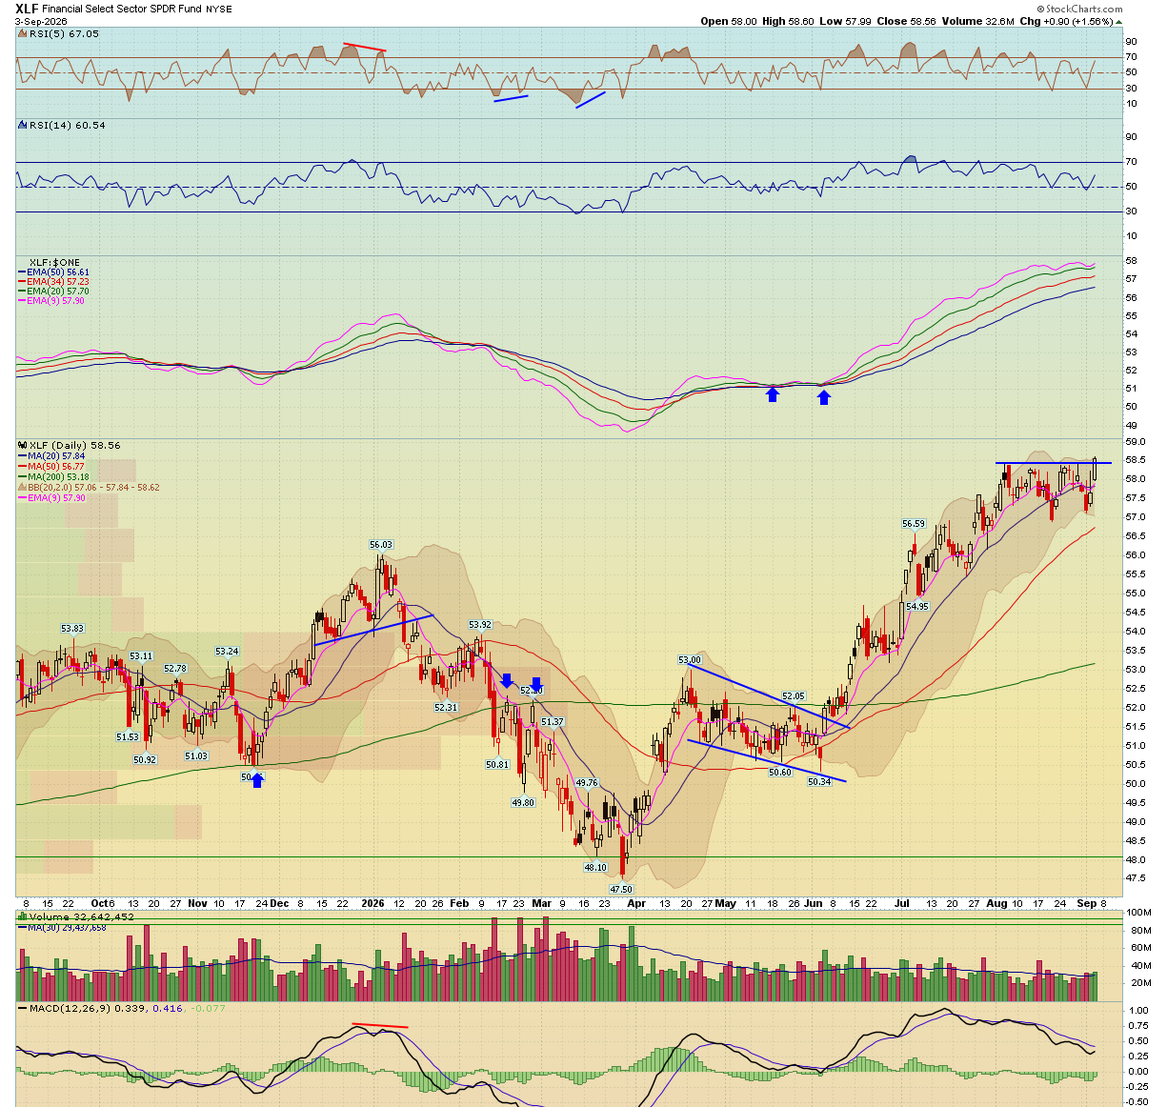Click the EMA(34) 57.23 legend entry
This screenshot has width=1167, height=1107.
pos(58,282)
